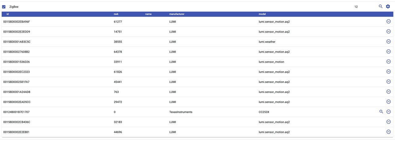395x141 pixels.
Task: Select id 00158D00027608B2 cell
Action: pyautogui.click(x=16, y=52)
